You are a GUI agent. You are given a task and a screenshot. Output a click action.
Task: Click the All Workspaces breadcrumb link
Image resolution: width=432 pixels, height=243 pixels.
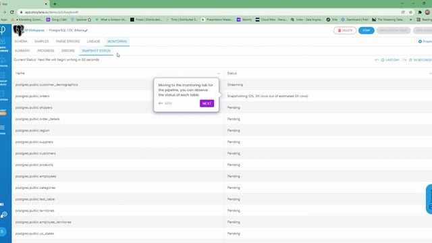pos(34,30)
